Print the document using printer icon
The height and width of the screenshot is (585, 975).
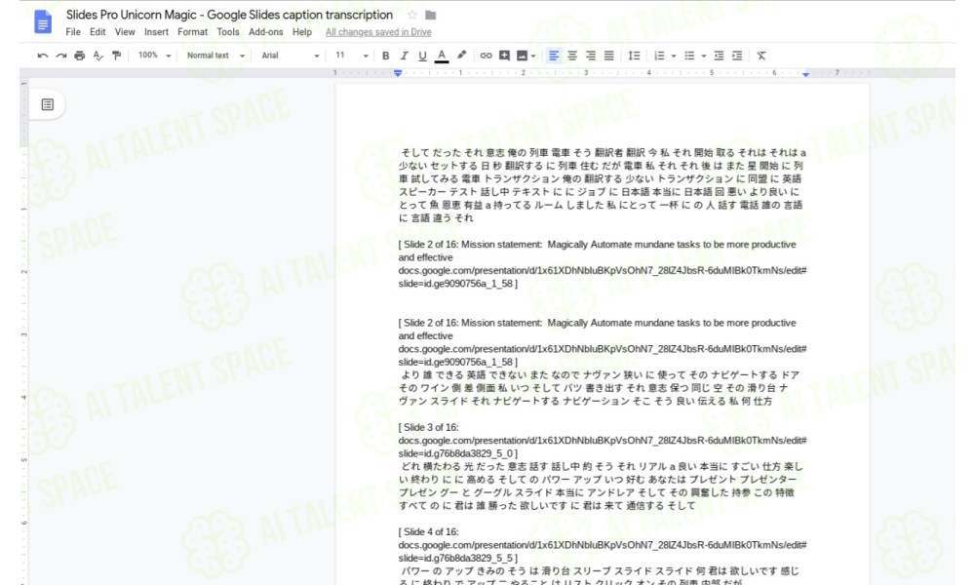click(80, 56)
